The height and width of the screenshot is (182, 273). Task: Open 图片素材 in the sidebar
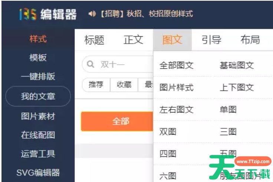click(38, 116)
